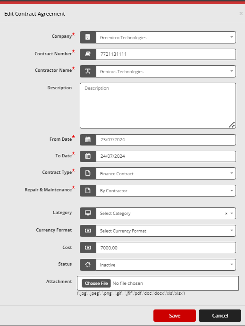The image size is (245, 326).
Task: Click the Cancel button
Action: click(220, 316)
